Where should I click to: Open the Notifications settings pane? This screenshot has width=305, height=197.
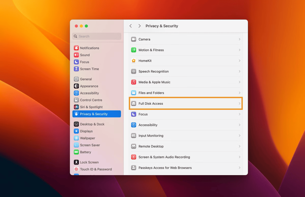pyautogui.click(x=97, y=48)
